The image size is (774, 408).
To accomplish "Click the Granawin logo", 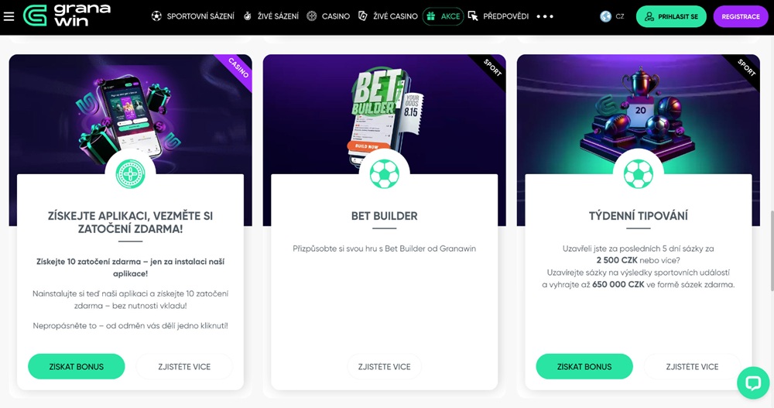I will click(67, 15).
